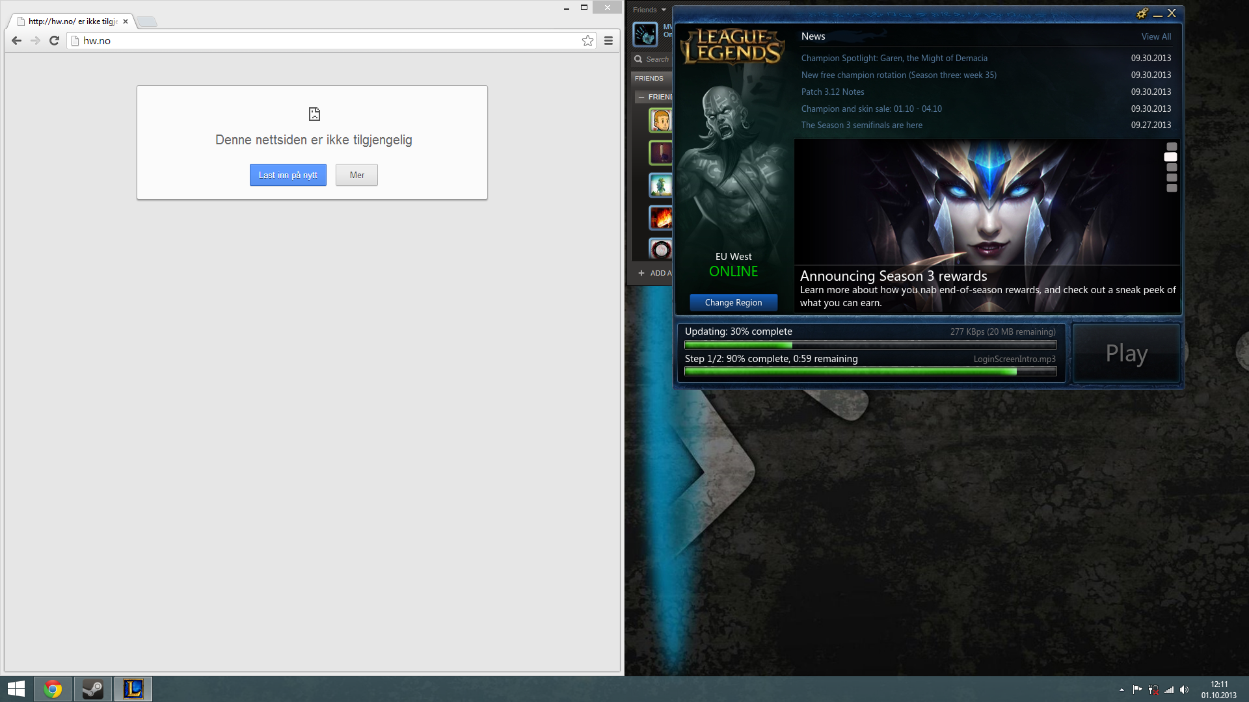Open the Windows Start button
Image resolution: width=1249 pixels, height=702 pixels.
click(x=16, y=689)
